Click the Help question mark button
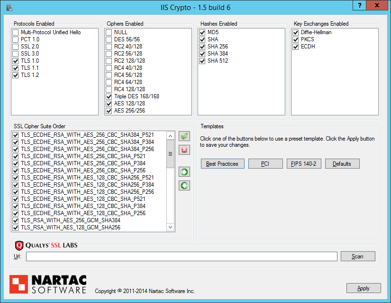The width and height of the screenshot is (391, 303). tap(359, 6)
